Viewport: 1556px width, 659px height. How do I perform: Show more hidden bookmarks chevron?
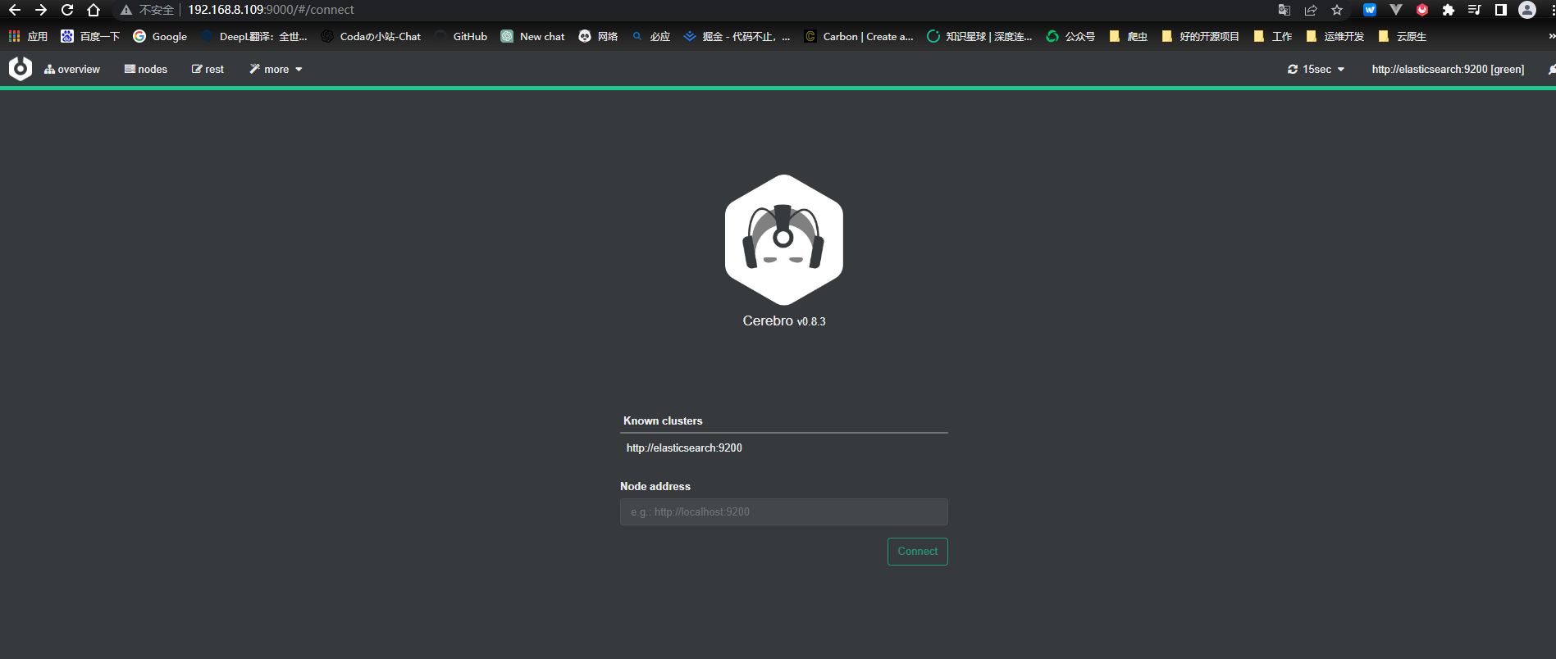(1550, 36)
